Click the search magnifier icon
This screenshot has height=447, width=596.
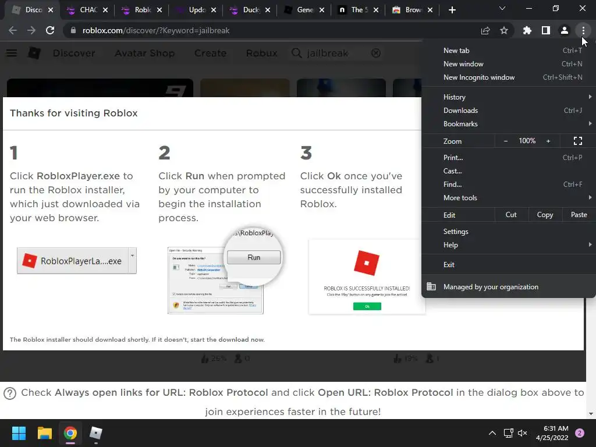coord(296,53)
